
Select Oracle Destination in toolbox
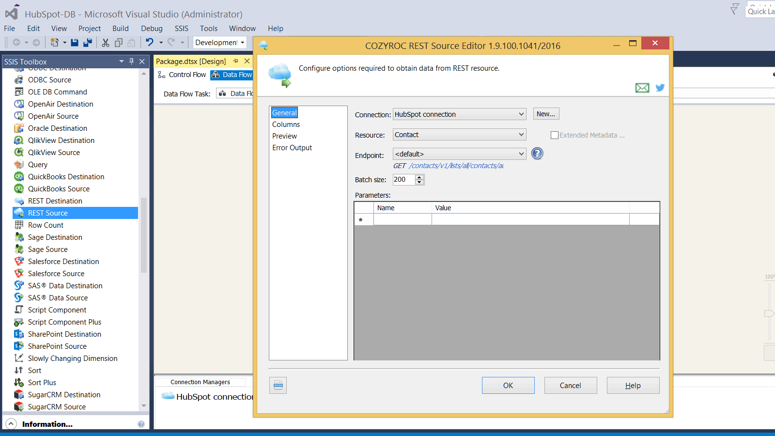[58, 128]
